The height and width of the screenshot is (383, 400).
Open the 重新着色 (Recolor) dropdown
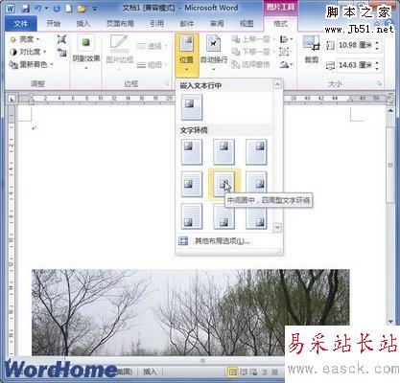(x=32, y=64)
